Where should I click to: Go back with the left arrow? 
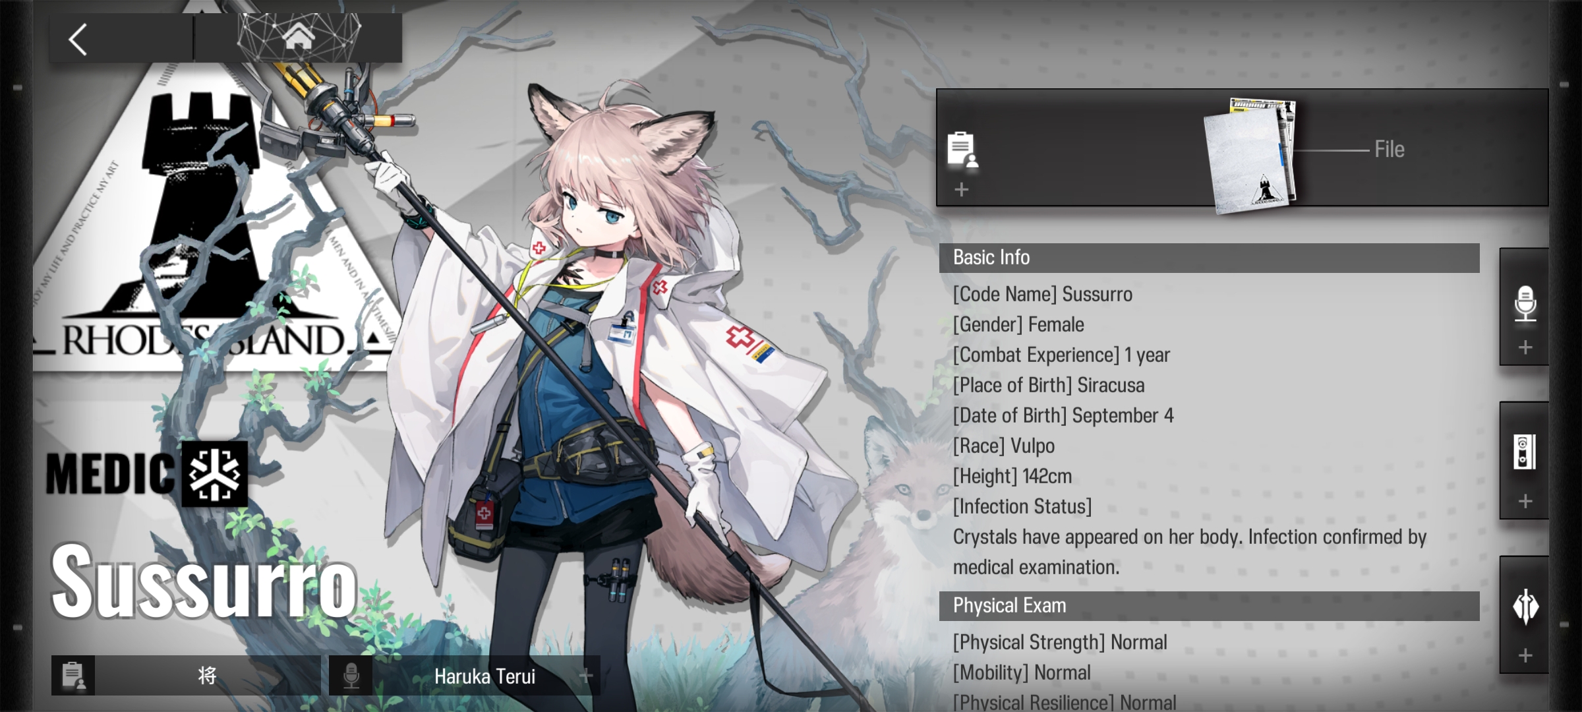78,40
